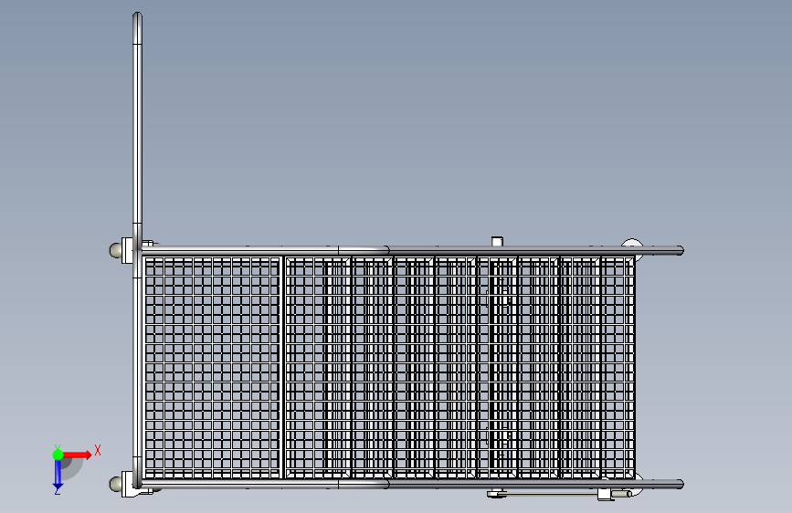The image size is (792, 513).
Task: Click the blue Z axis arrow of the triad
Action: pos(58,475)
